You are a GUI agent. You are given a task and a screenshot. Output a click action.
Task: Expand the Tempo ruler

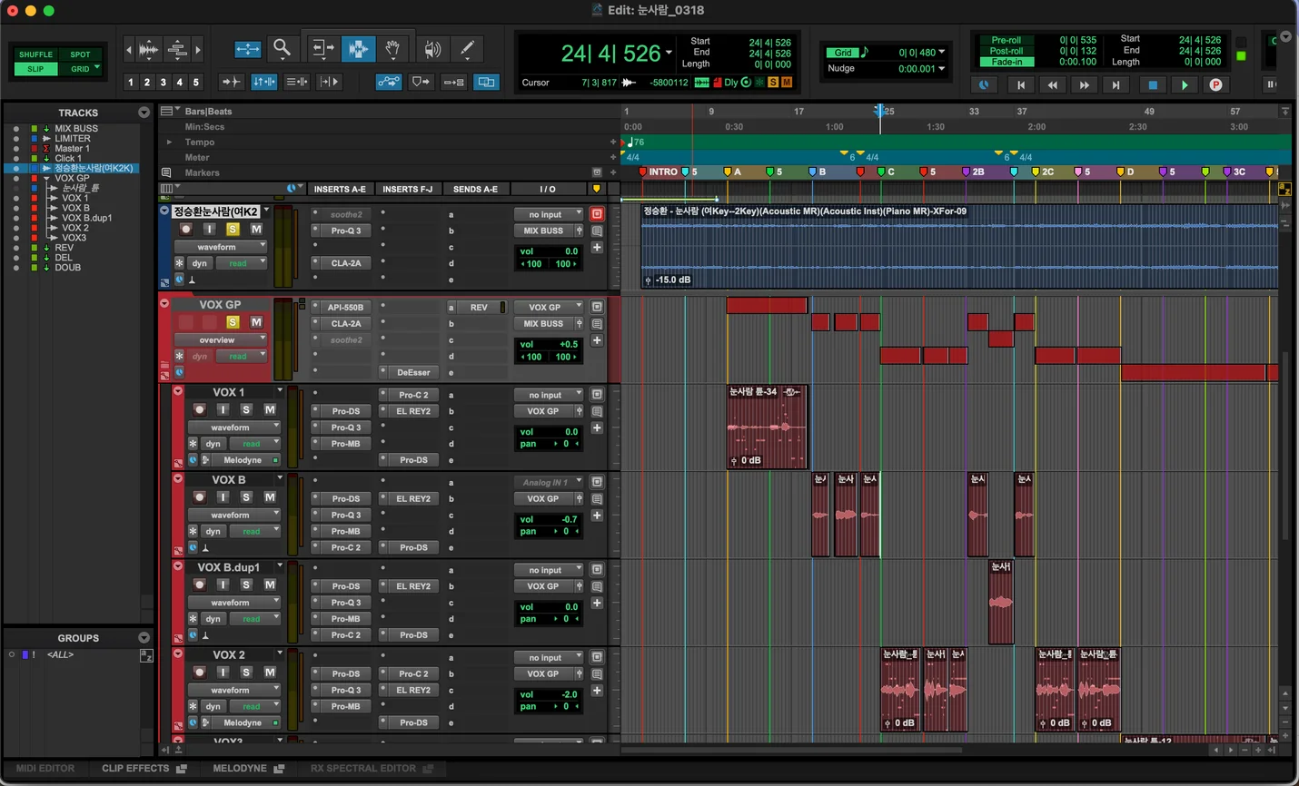point(169,142)
